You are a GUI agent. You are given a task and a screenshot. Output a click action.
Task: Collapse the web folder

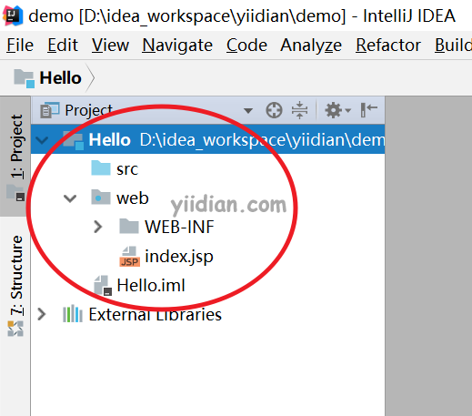pos(70,198)
